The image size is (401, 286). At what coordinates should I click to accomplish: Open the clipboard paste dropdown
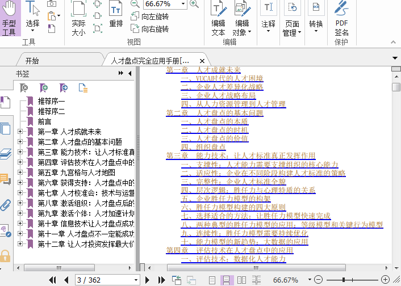59,16
